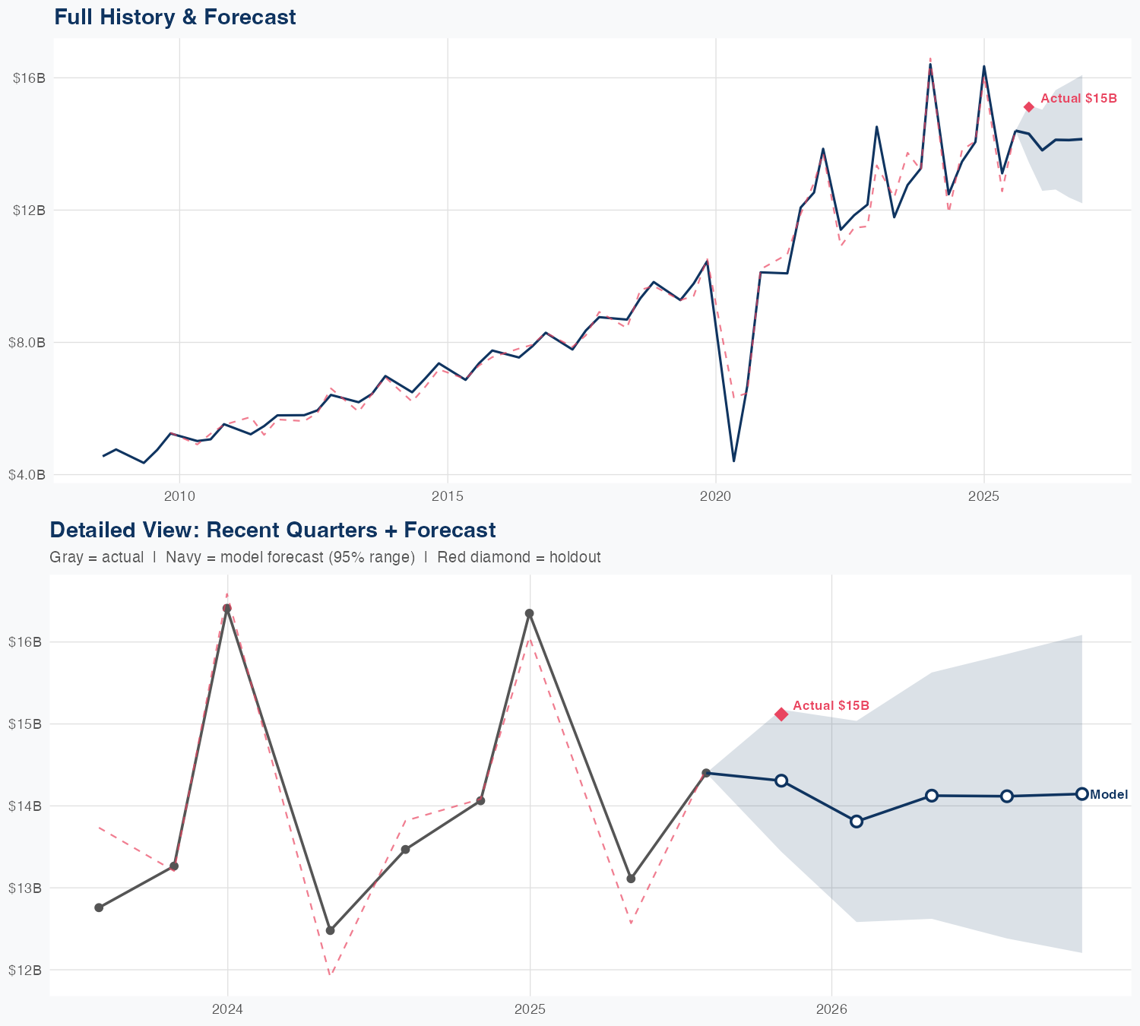The image size is (1140, 1026).
Task: Select the first hollow forecast point after the actuals
Action: 781,781
